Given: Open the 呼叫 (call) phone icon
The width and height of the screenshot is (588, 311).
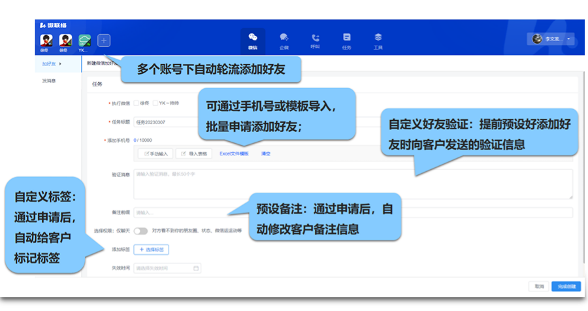Looking at the screenshot, I should pos(316,38).
